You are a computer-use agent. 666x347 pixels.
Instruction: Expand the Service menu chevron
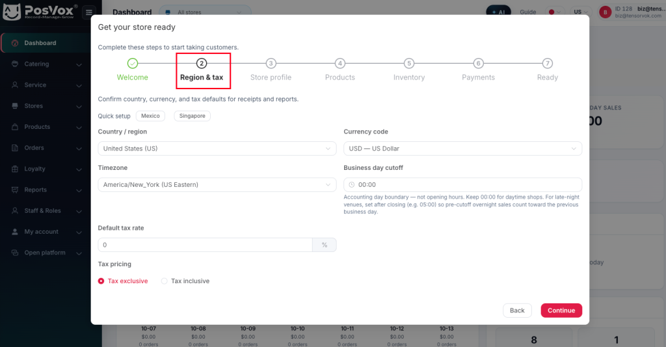coord(79,85)
